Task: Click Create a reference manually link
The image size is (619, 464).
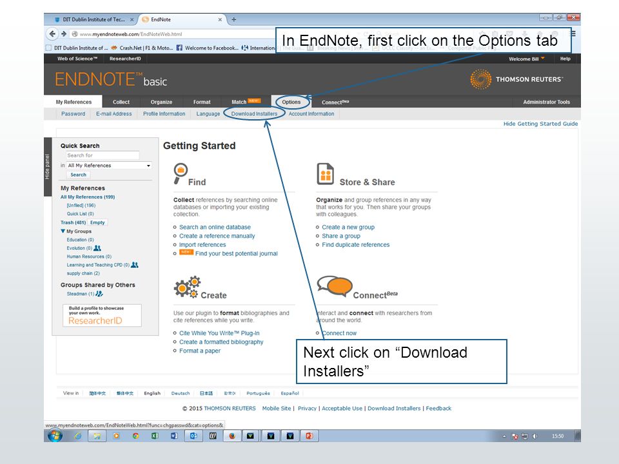Action: coord(217,236)
